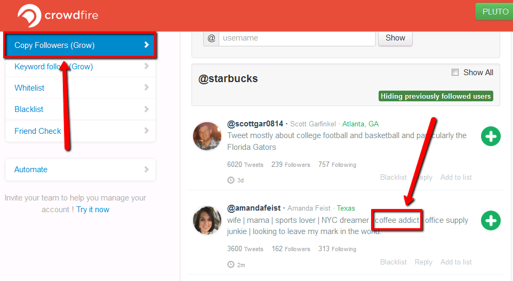This screenshot has width=513, height=281.
Task: Expand Automate chevron arrow
Action: (x=147, y=169)
